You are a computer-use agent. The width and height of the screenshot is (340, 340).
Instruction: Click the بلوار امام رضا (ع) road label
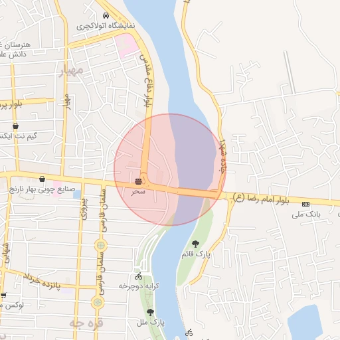261,198
